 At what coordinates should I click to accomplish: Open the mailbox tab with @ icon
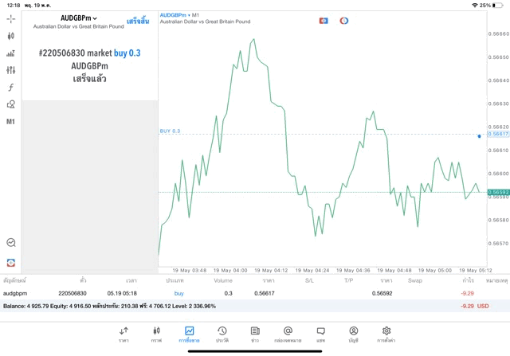click(x=288, y=334)
